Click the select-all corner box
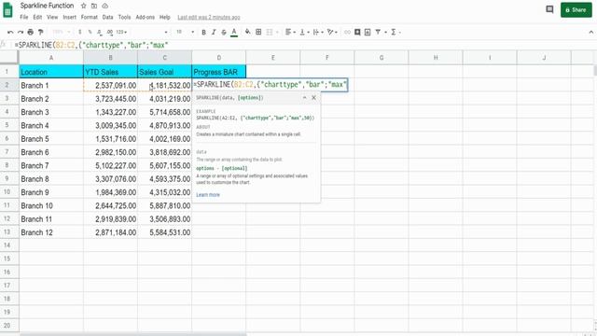The height and width of the screenshot is (336, 597). [8, 57]
